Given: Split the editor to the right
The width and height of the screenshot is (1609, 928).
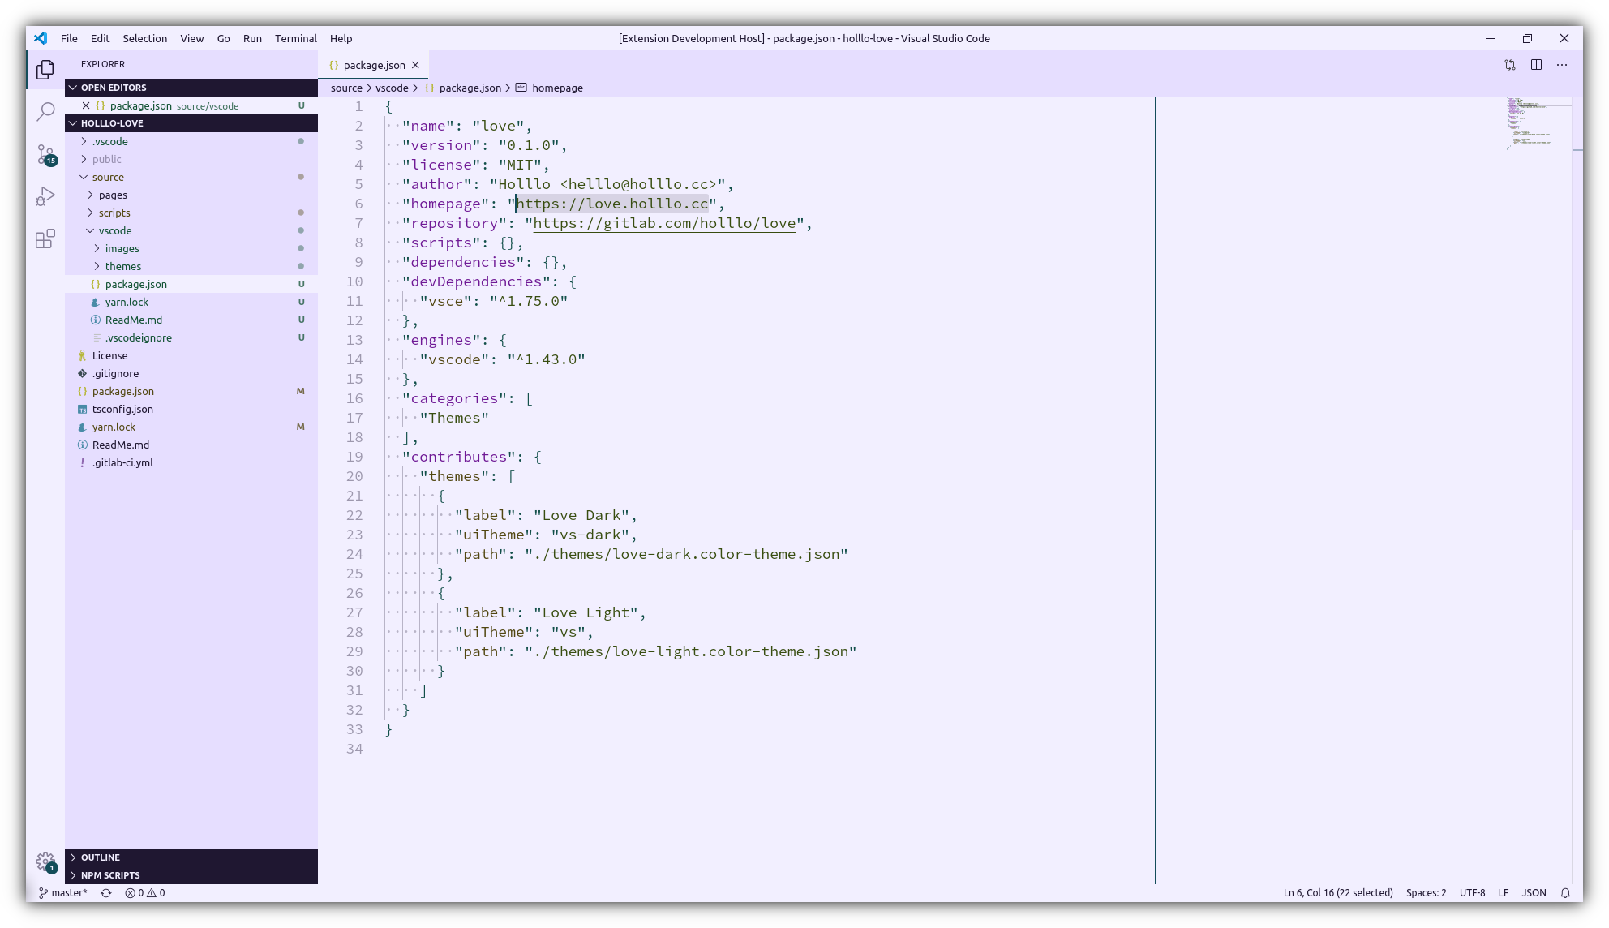Looking at the screenshot, I should tap(1536, 65).
